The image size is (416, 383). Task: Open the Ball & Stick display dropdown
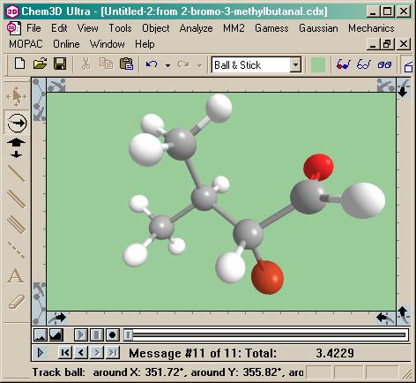tap(295, 64)
